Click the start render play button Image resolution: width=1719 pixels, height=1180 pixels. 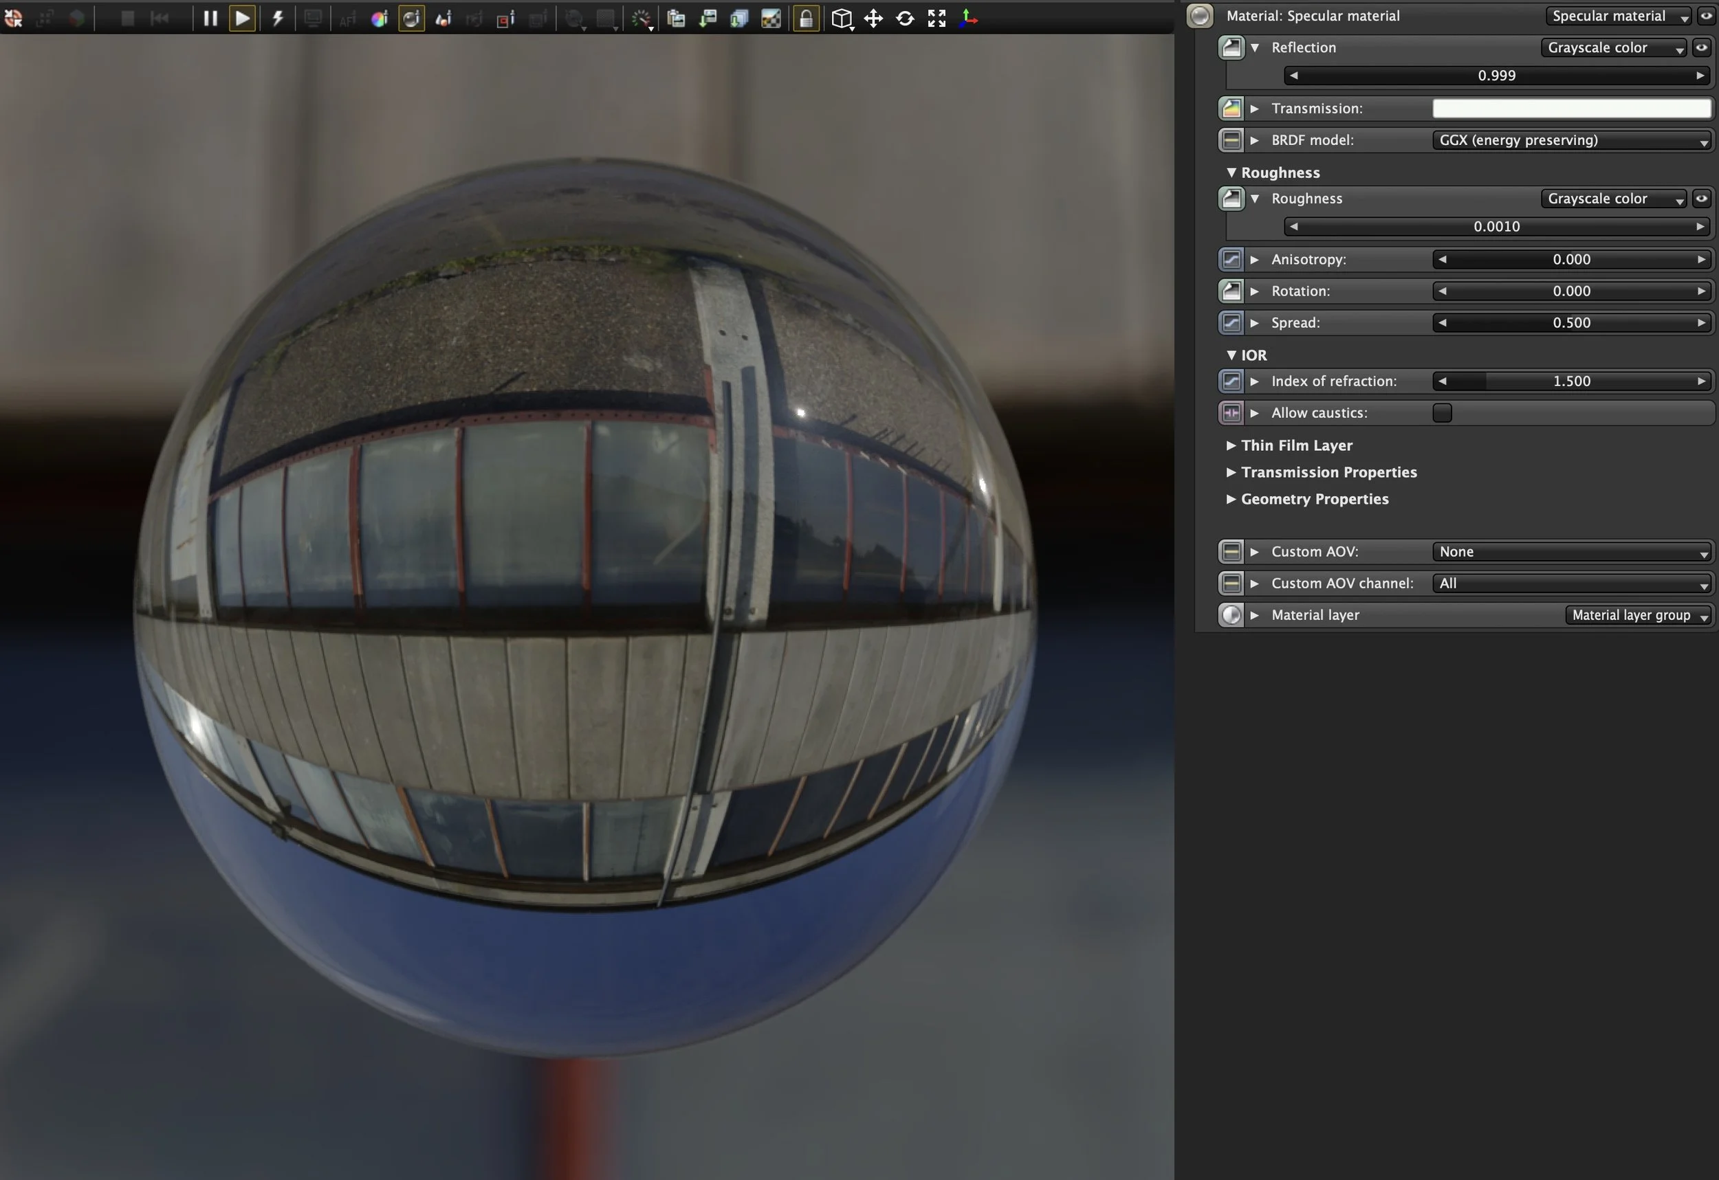coord(243,18)
